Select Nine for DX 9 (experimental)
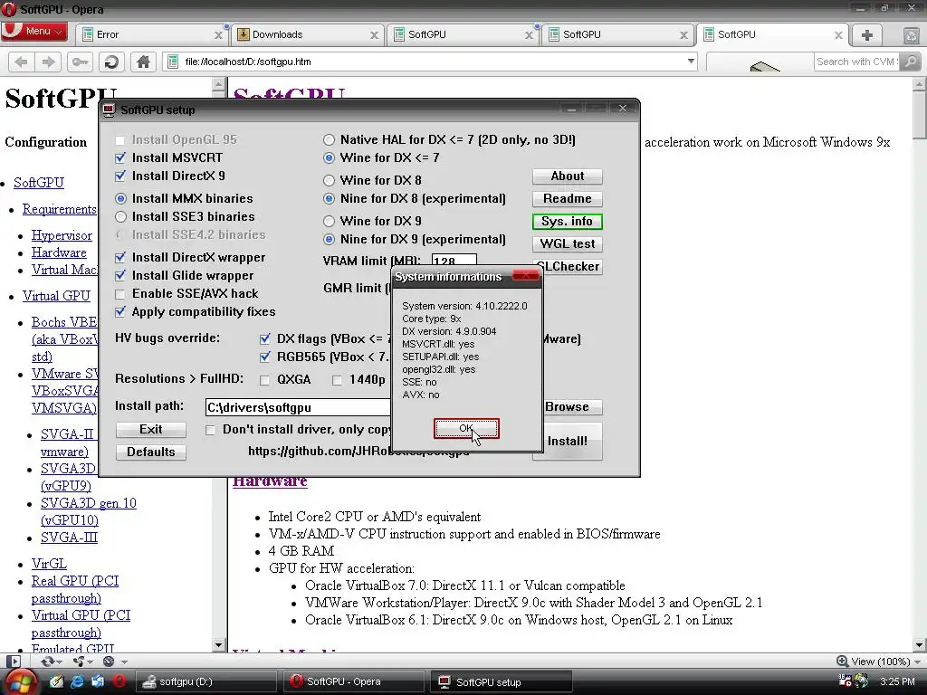Screen dimensions: 927x695 (330, 239)
